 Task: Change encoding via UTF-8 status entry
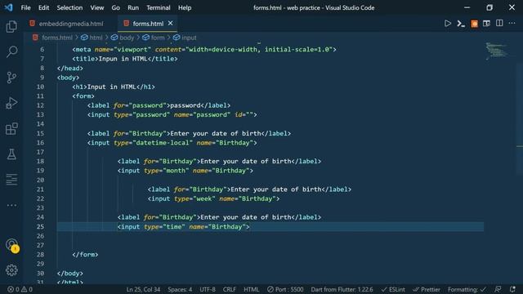click(208, 289)
